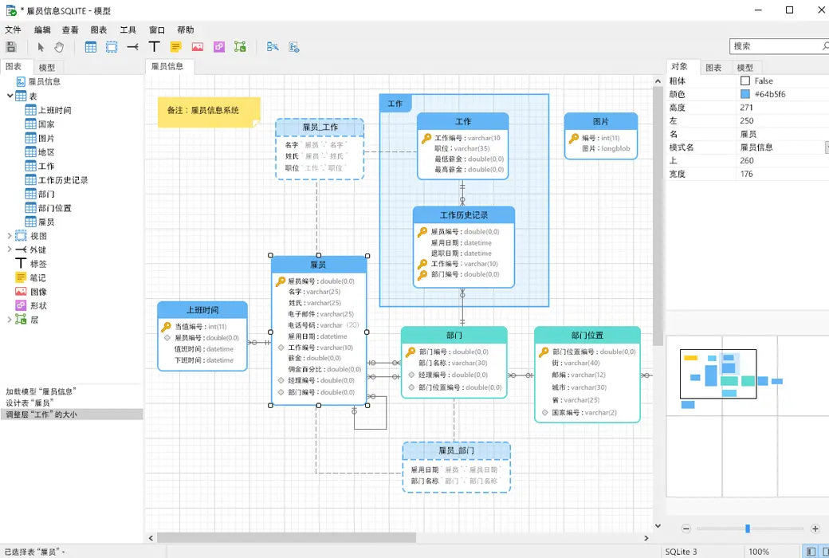Toggle the 粗体 checkbox
The width and height of the screenshot is (829, 558).
(745, 81)
